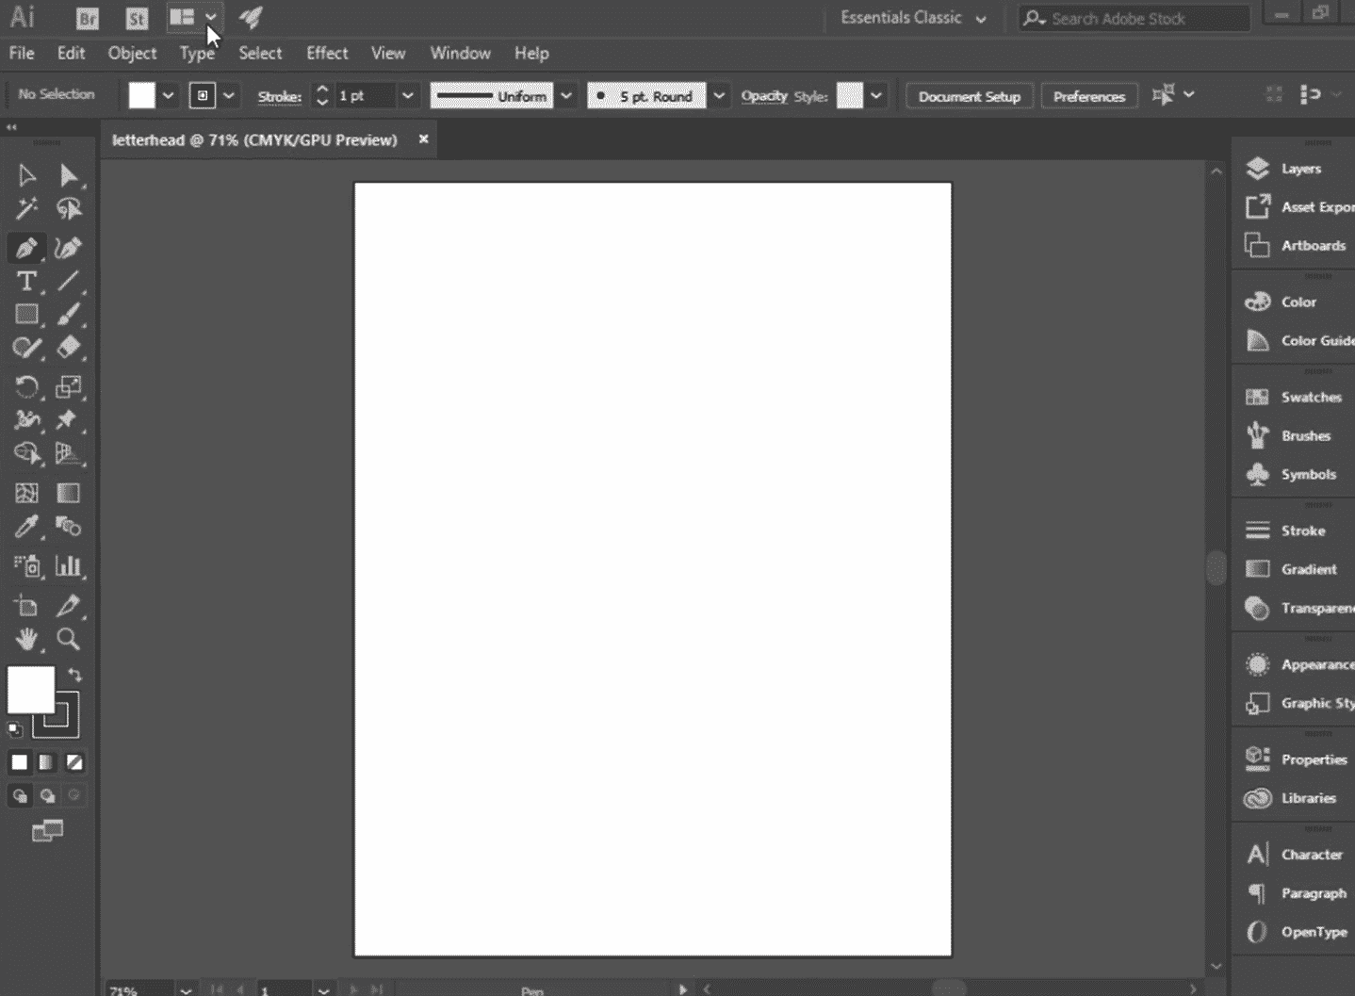Image resolution: width=1355 pixels, height=996 pixels.
Task: Select the Gradient tool
Action: coord(69,493)
